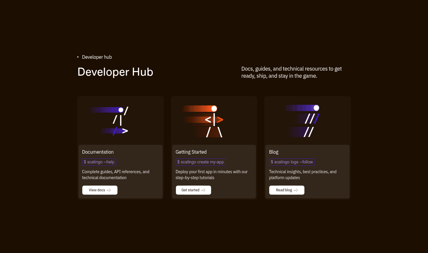Screen dimensions: 428x253
Task: Click the arrow icon in Get started
Action: (203, 190)
